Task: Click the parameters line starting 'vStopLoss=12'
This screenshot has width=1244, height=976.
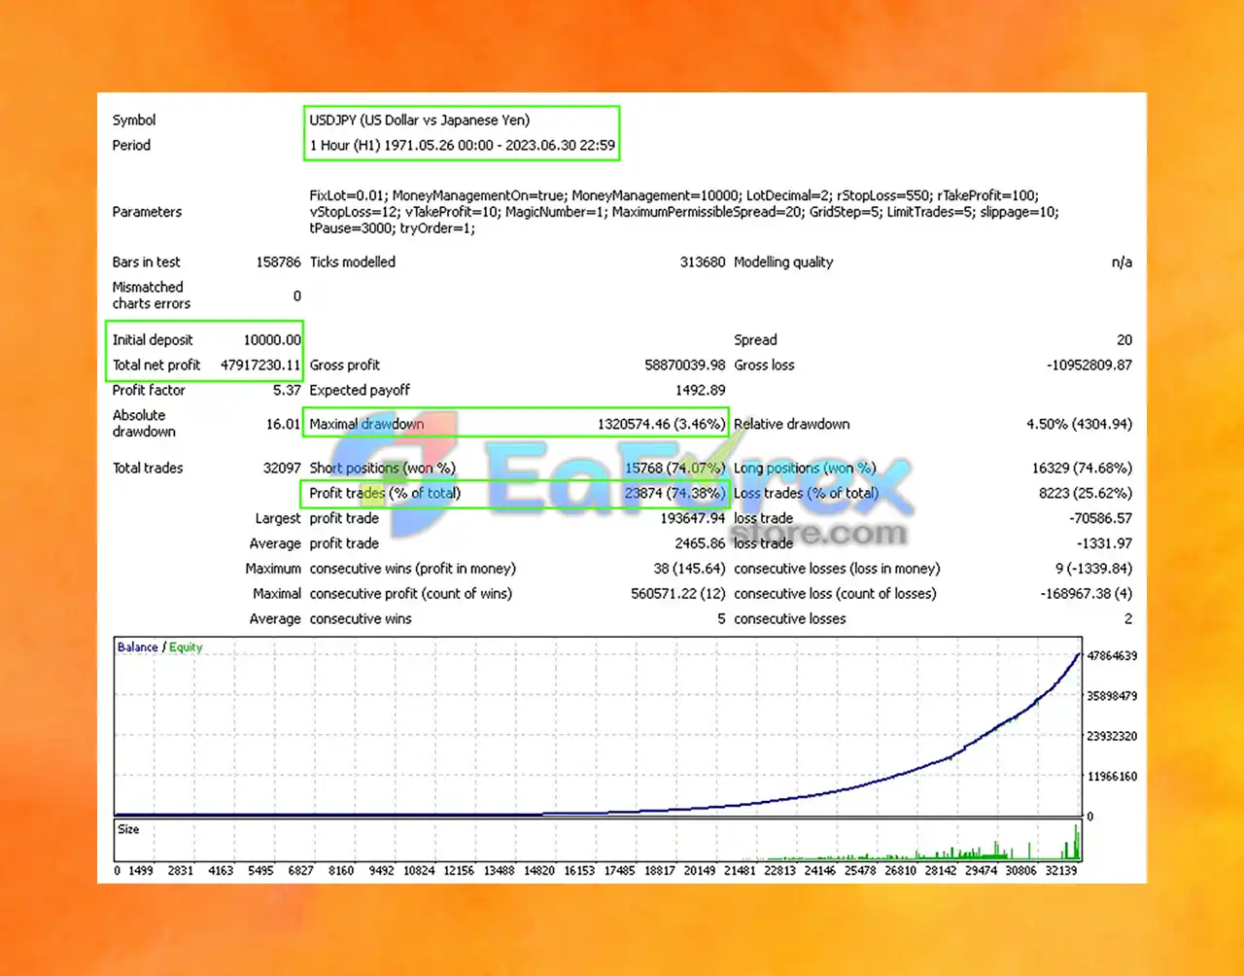Action: click(684, 212)
